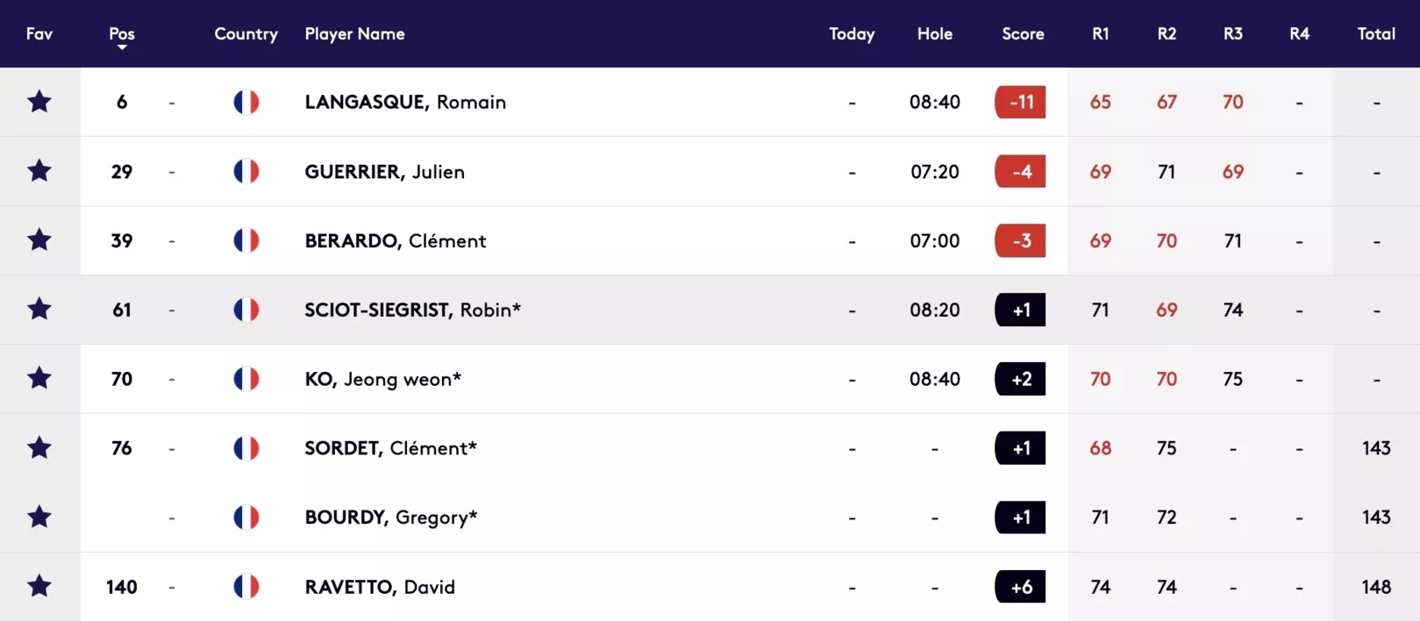
Task: Click the French flag next to Langasque
Action: click(x=246, y=102)
